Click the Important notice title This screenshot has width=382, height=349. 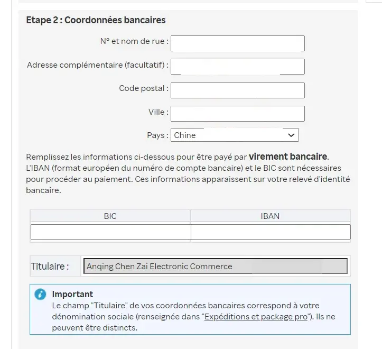pyautogui.click(x=72, y=294)
